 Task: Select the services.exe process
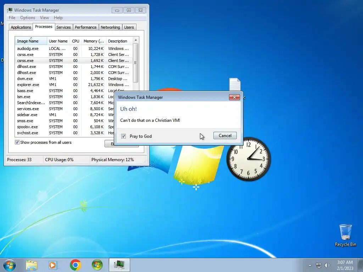point(65,108)
